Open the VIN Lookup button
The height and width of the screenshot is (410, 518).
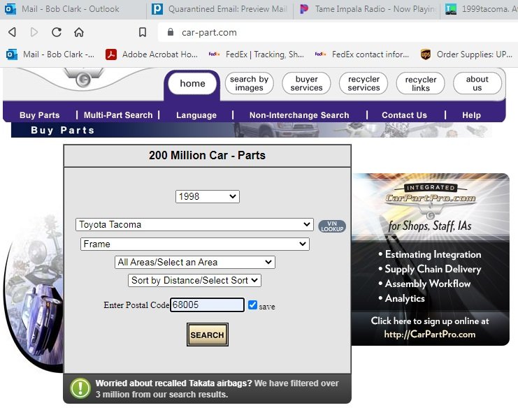[331, 226]
